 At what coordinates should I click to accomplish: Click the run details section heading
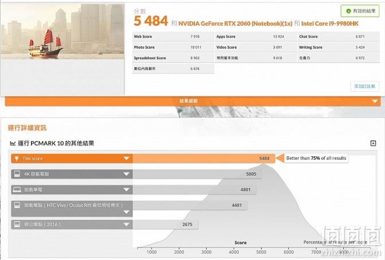[x=27, y=128]
